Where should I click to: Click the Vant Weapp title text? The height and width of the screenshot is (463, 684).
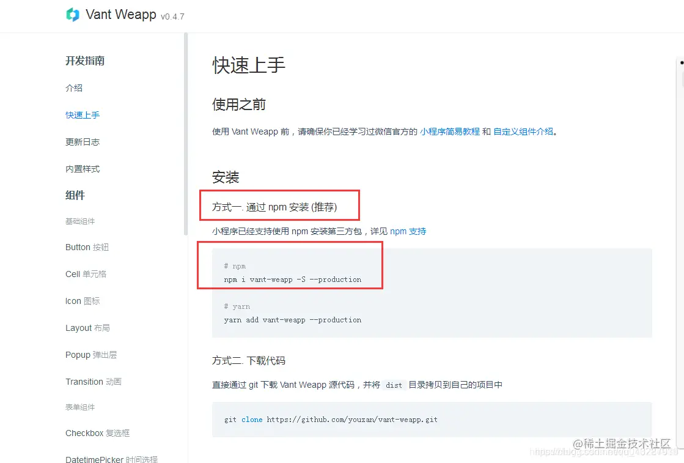click(121, 15)
